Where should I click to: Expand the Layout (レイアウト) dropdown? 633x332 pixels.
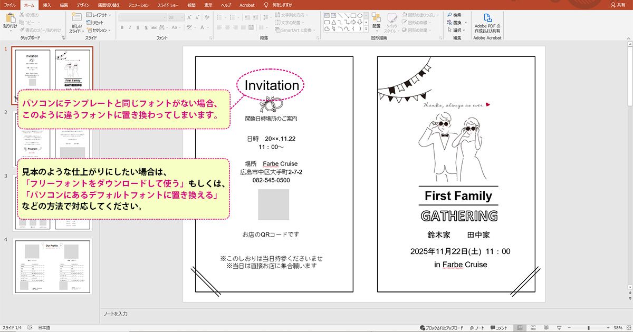click(x=97, y=16)
